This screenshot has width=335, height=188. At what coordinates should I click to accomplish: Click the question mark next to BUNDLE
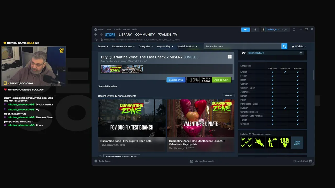[x=198, y=57]
